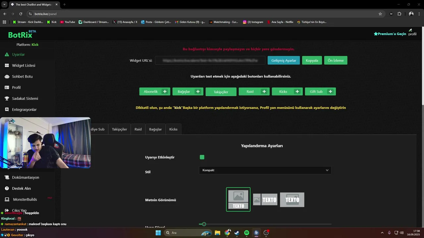
Task: Open File Explorer from the taskbar
Action: (x=217, y=233)
